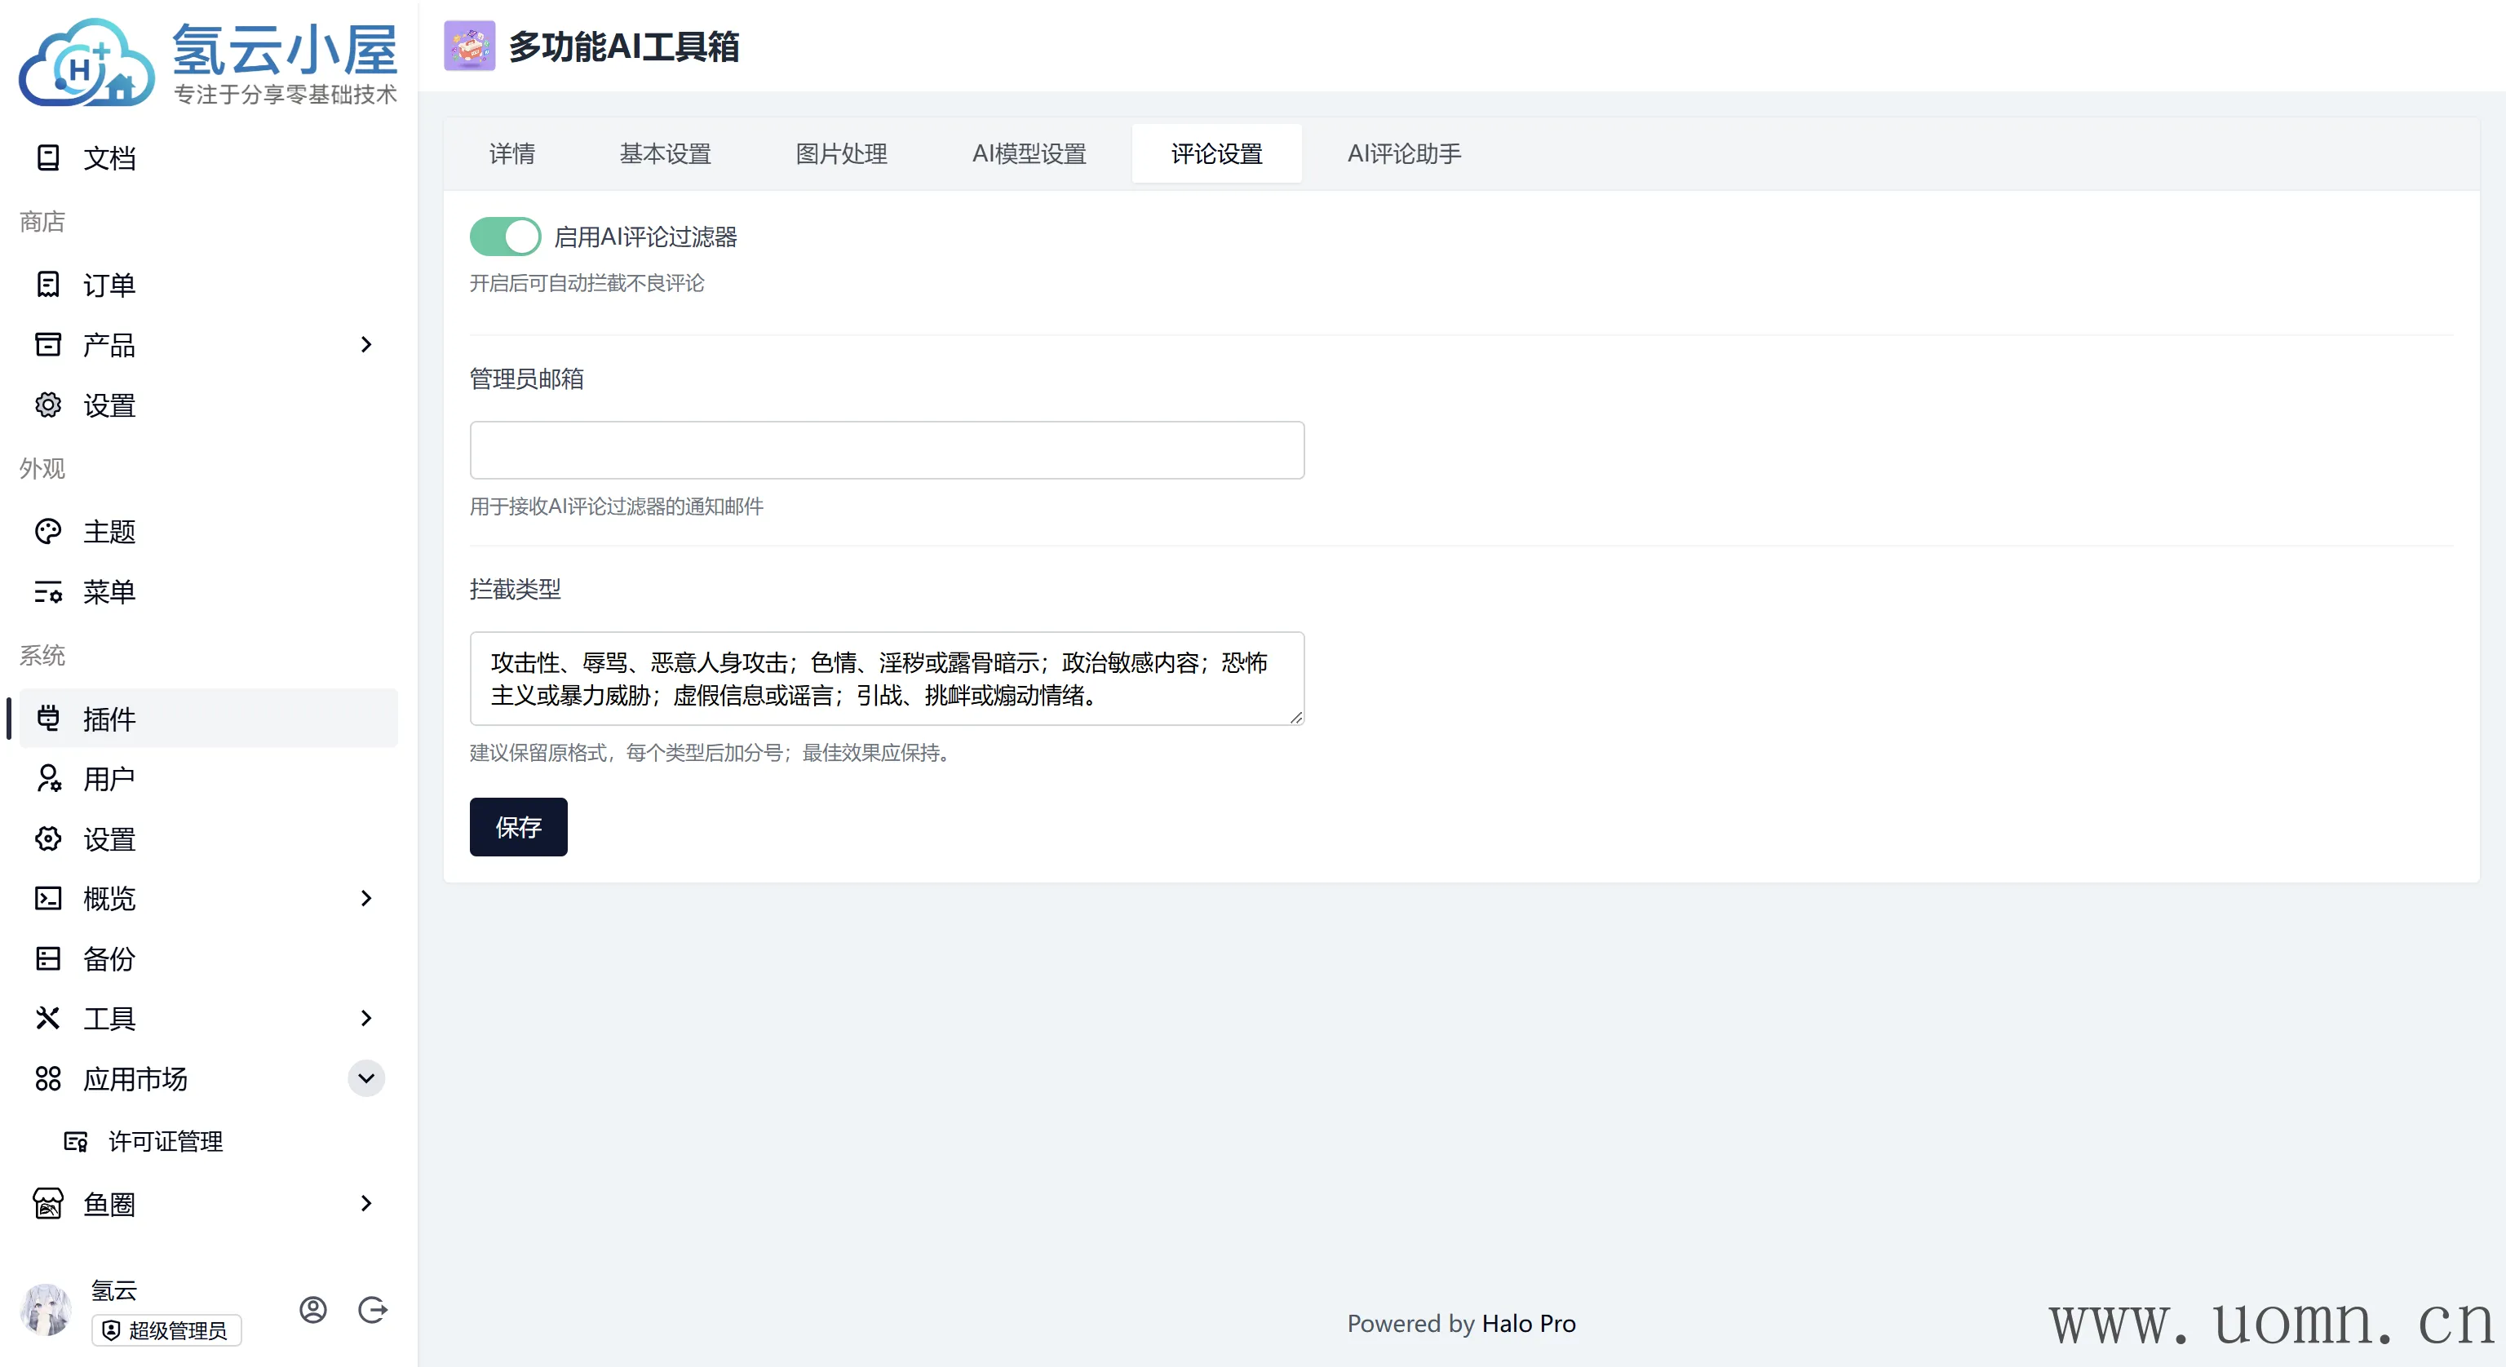This screenshot has height=1367, width=2506.
Task: Open user profile circle icon at bottom
Action: point(312,1310)
